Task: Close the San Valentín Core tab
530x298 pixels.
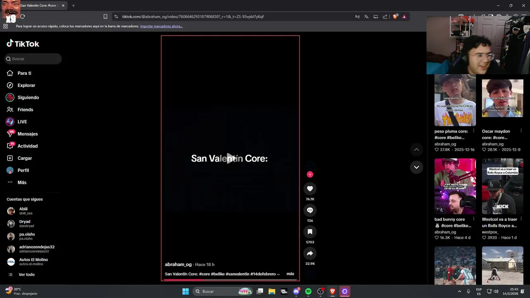Action: (63, 5)
